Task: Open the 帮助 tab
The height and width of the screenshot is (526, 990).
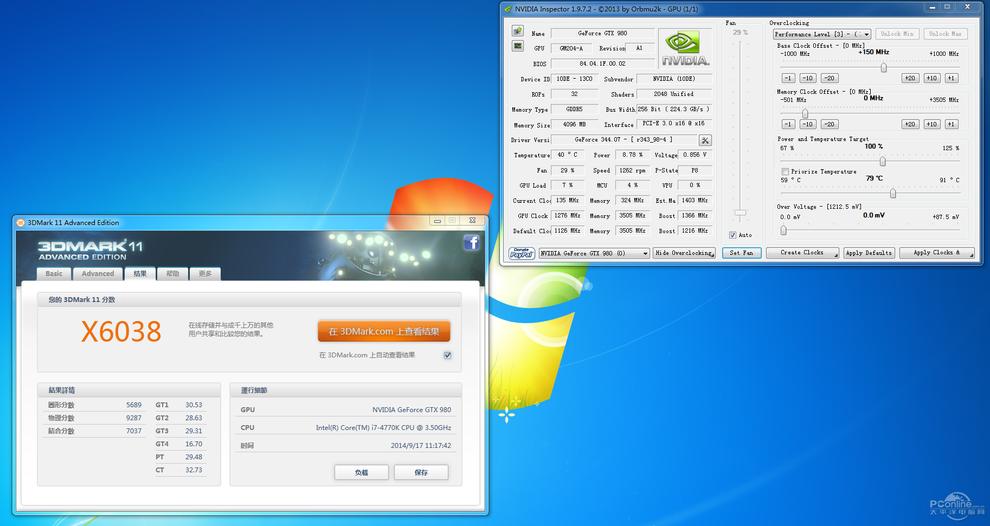Action: (x=172, y=274)
